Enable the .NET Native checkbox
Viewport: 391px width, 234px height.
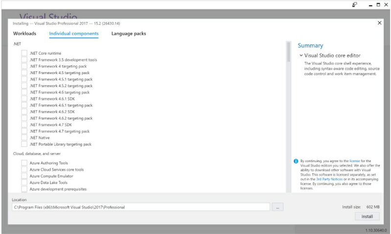tap(24, 138)
